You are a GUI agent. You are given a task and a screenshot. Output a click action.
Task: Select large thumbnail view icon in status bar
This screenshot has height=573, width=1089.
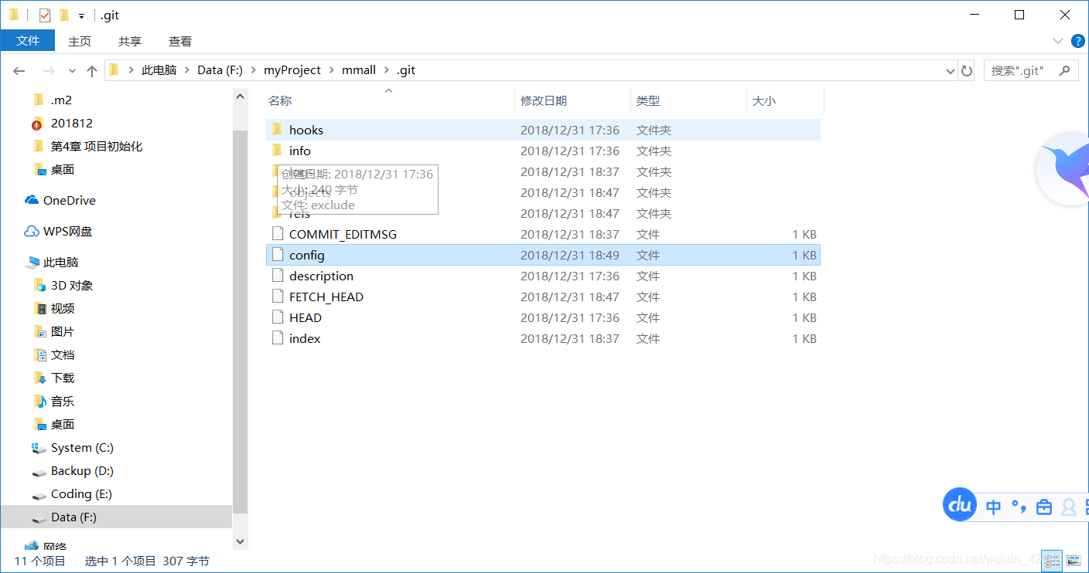(x=1074, y=561)
